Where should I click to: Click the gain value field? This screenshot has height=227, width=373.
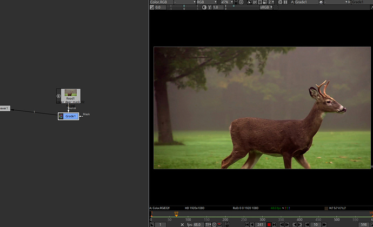(159, 8)
